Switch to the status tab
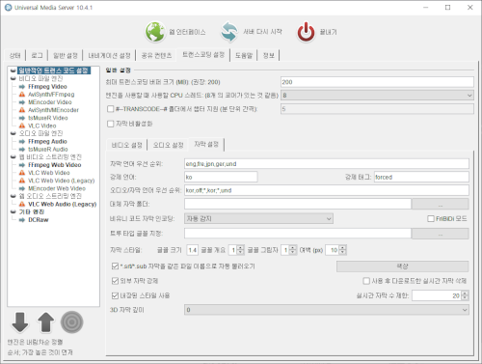Screen dimensions: 482x364 coord(14,56)
